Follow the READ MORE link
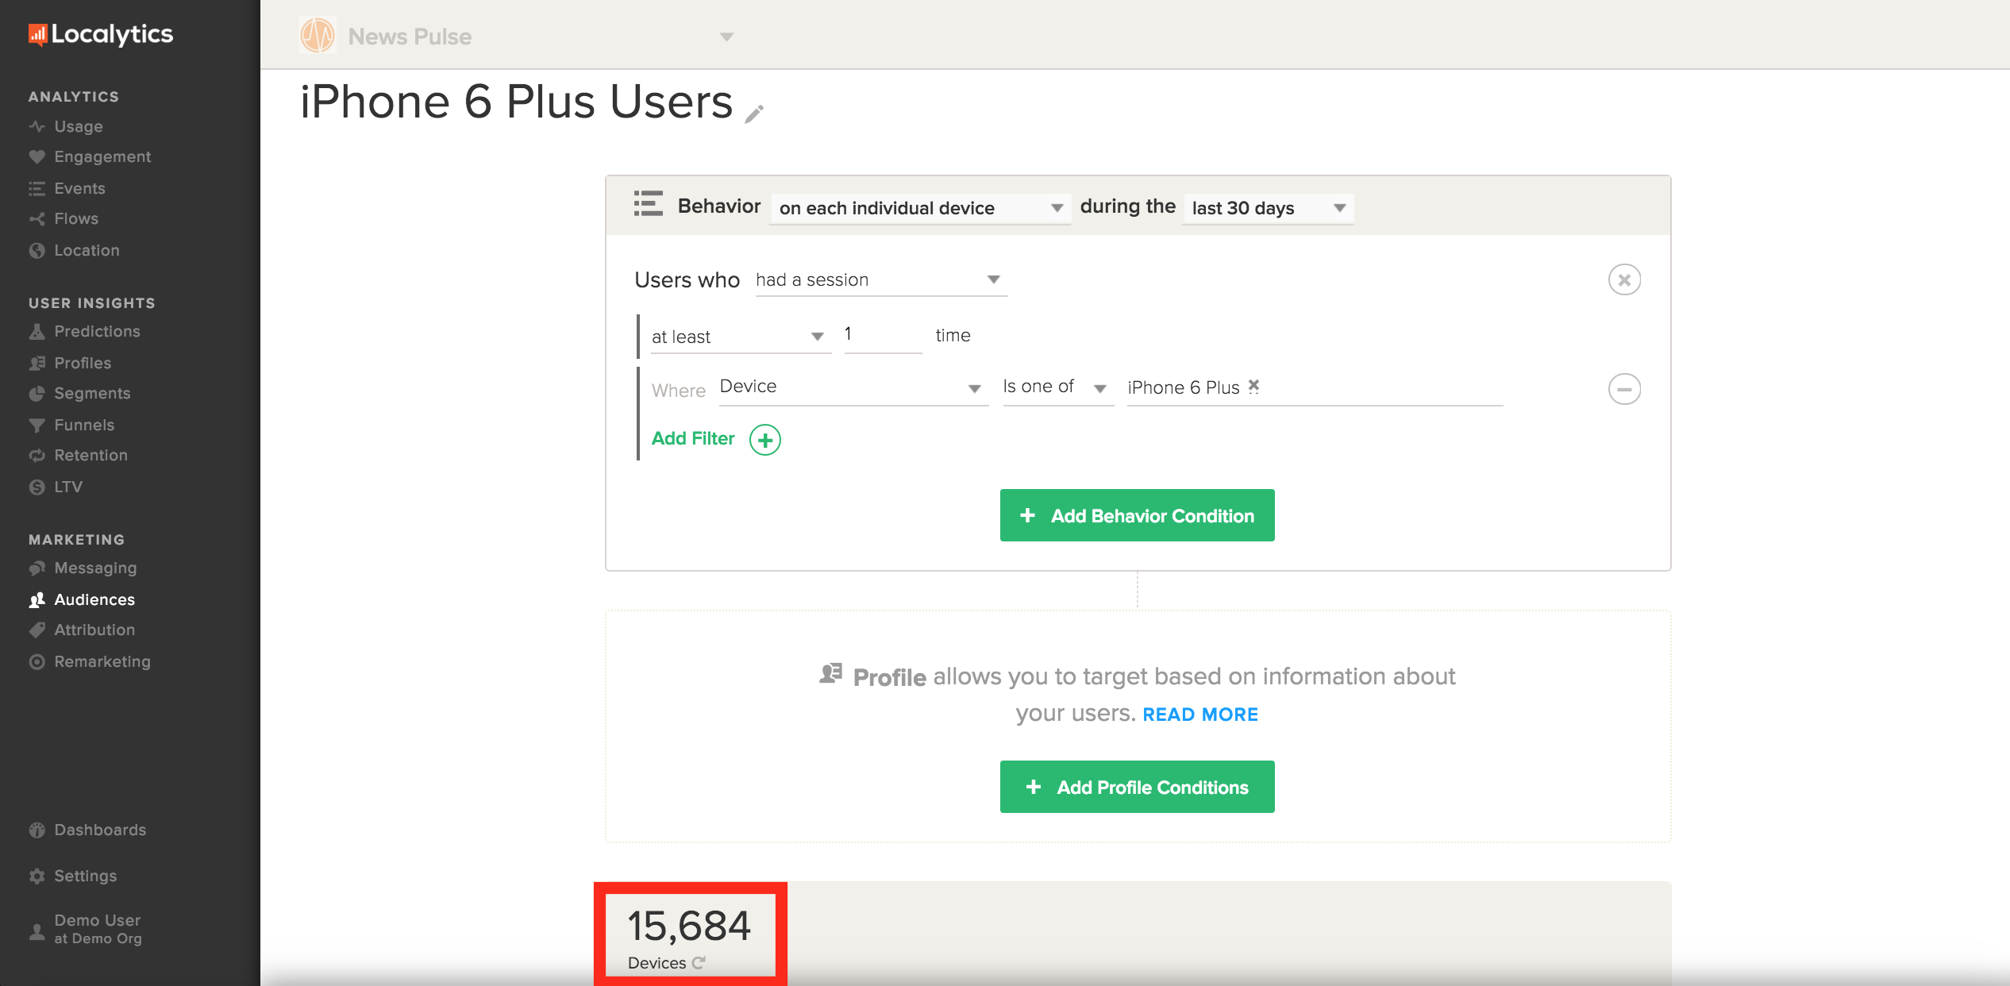This screenshot has width=2010, height=986. 1199,714
